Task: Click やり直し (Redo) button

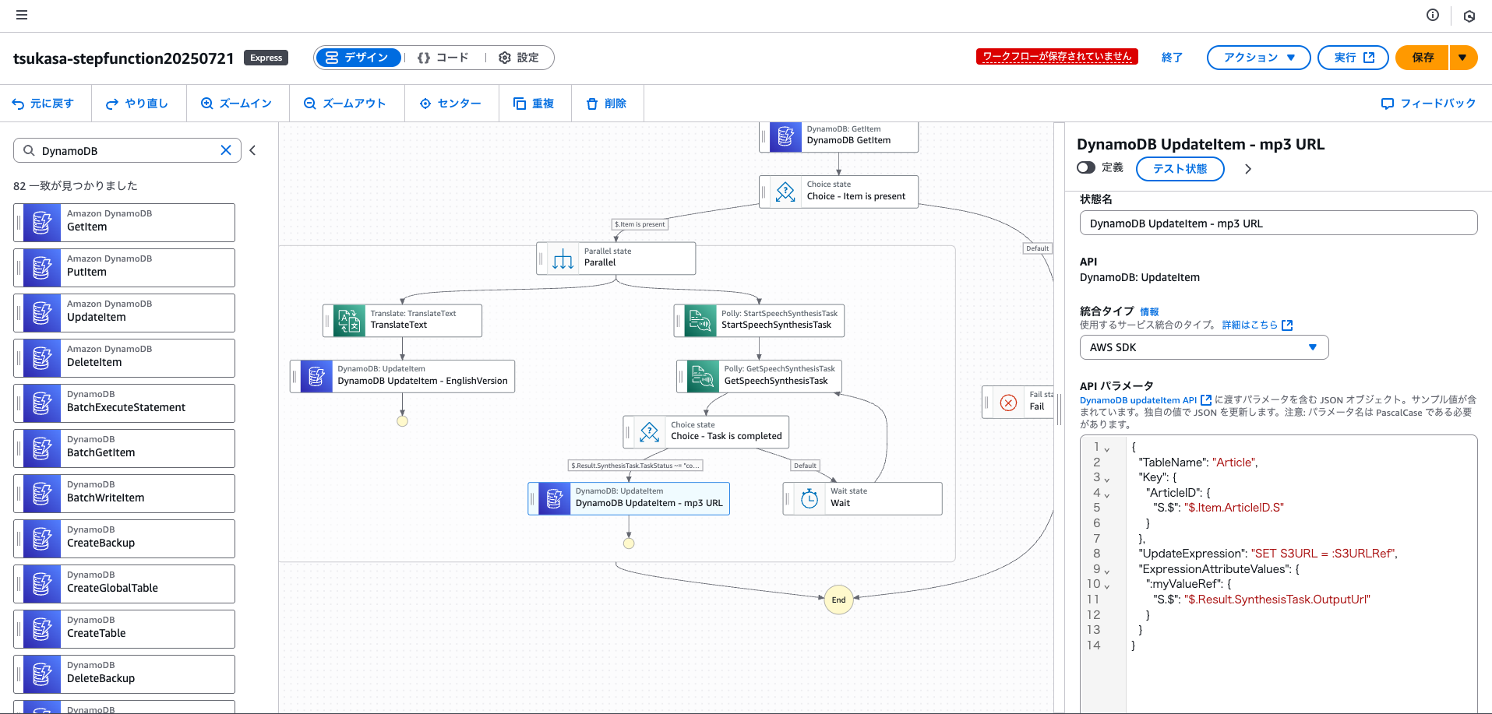Action: point(137,104)
